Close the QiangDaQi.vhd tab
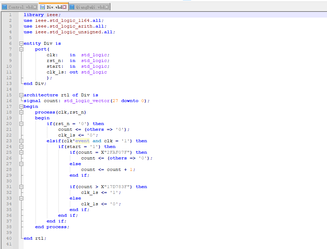The width and height of the screenshot is (327, 249). coord(107,7)
